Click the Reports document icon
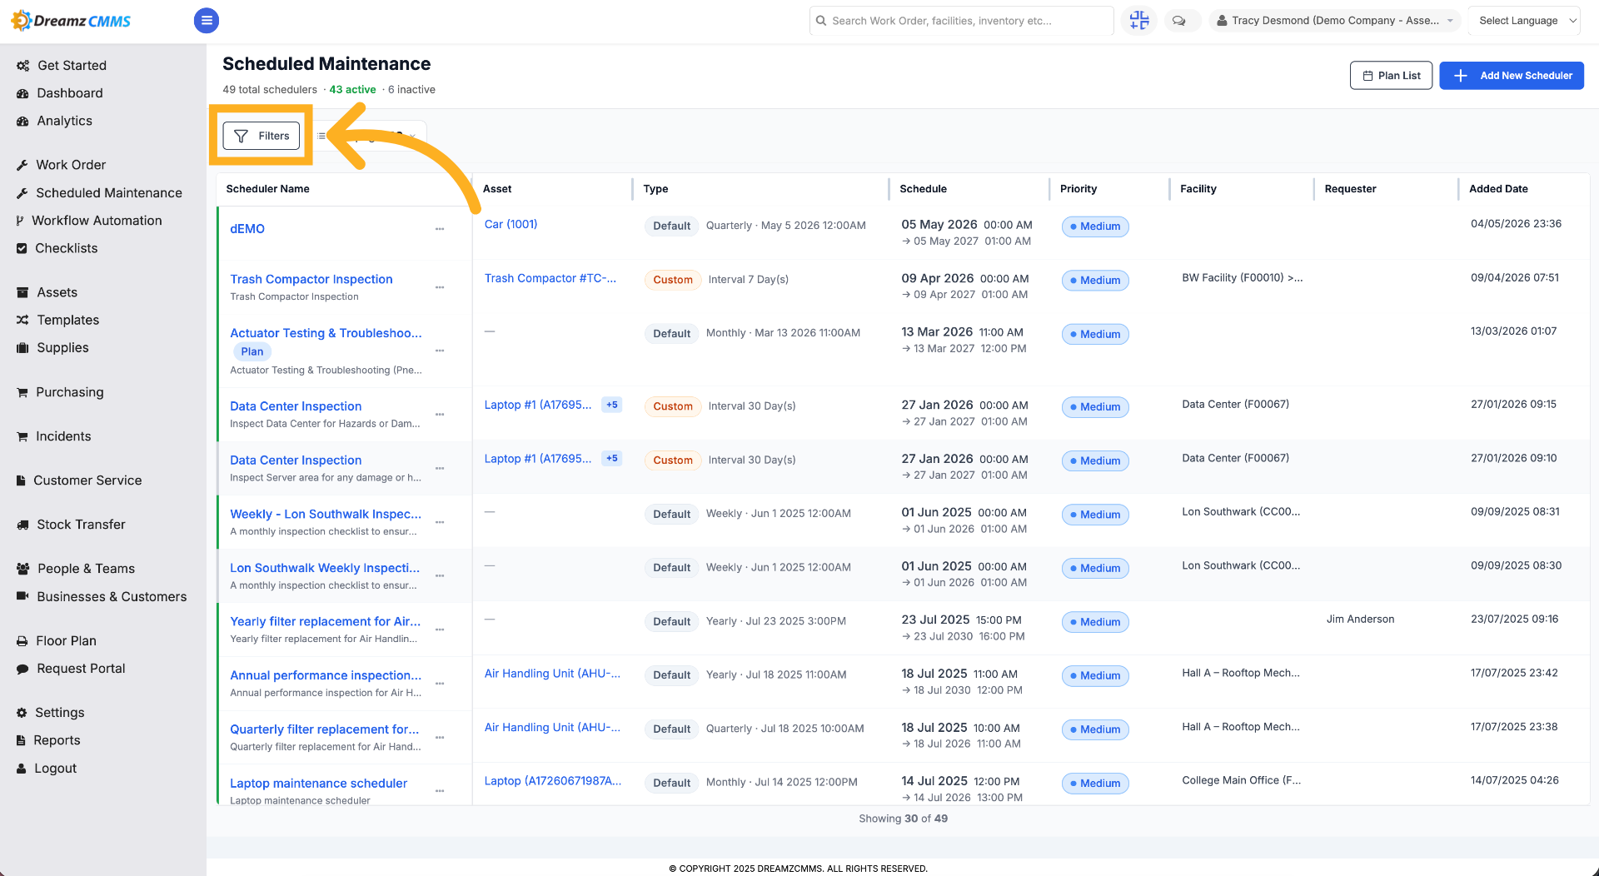The width and height of the screenshot is (1599, 876). (x=21, y=740)
